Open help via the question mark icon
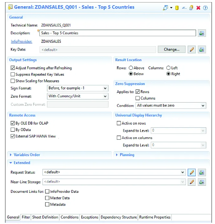215x224 pixels. tap(205, 8)
